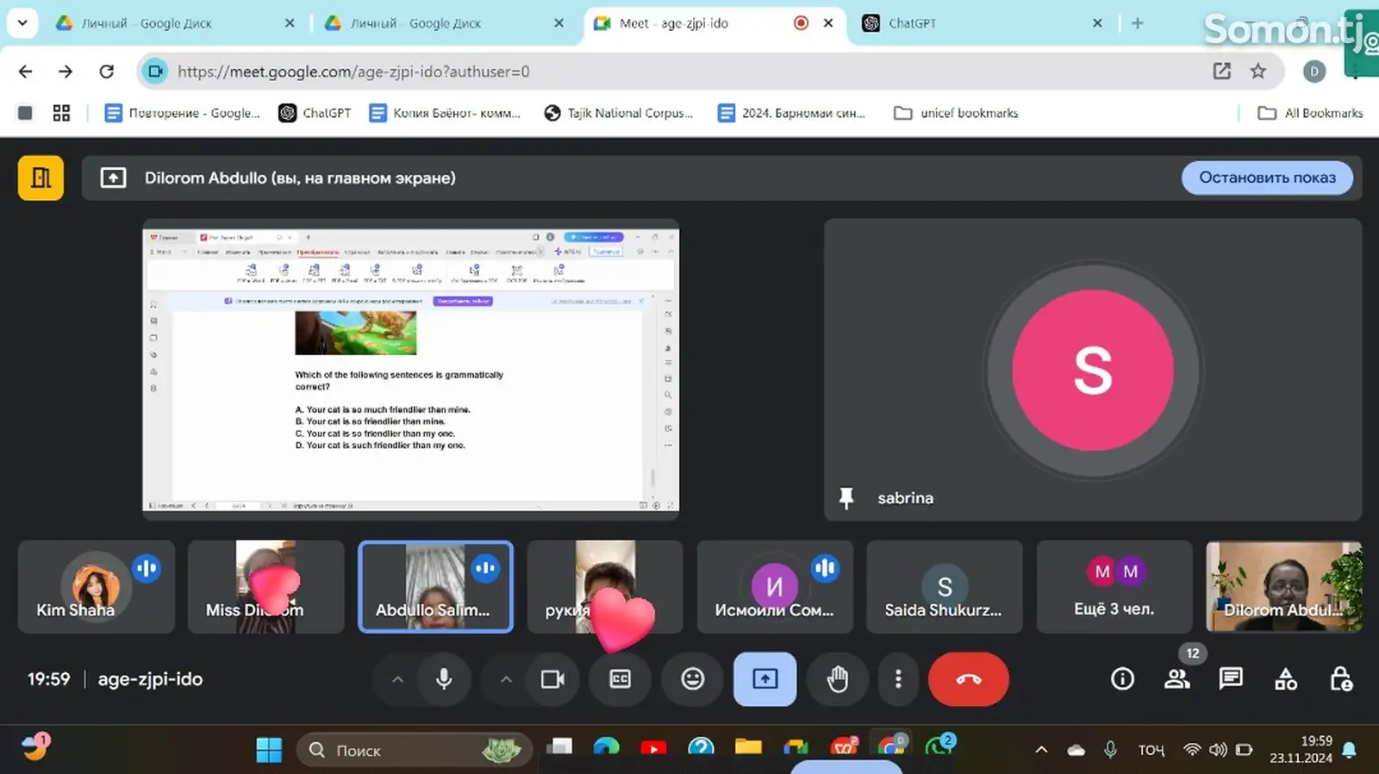Click the taskbar Поиск search box
Image resolution: width=1379 pixels, height=774 pixels.
tap(415, 751)
